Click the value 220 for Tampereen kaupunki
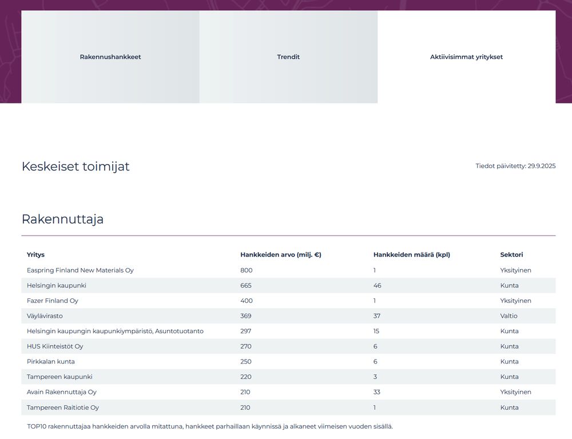The image size is (572, 439). tap(245, 377)
